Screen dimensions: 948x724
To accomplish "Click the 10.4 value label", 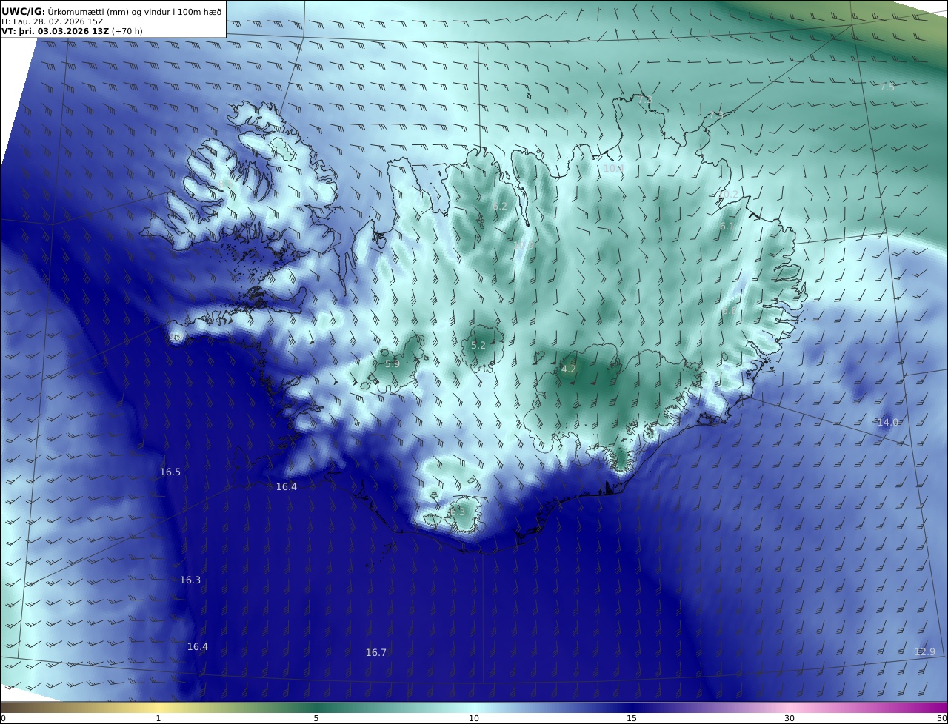I will [613, 169].
